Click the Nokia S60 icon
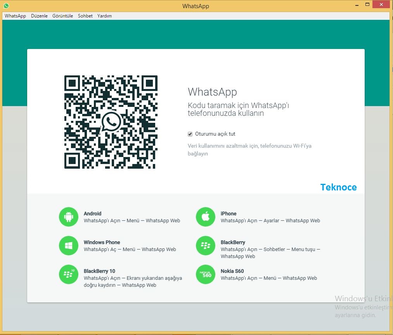This screenshot has width=393, height=335. tap(206, 274)
